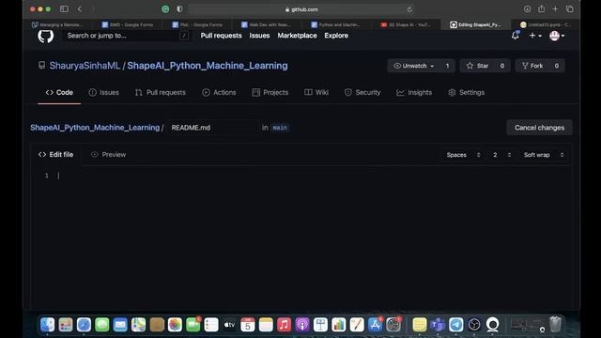
Task: Open Explore in top nav
Action: point(336,36)
